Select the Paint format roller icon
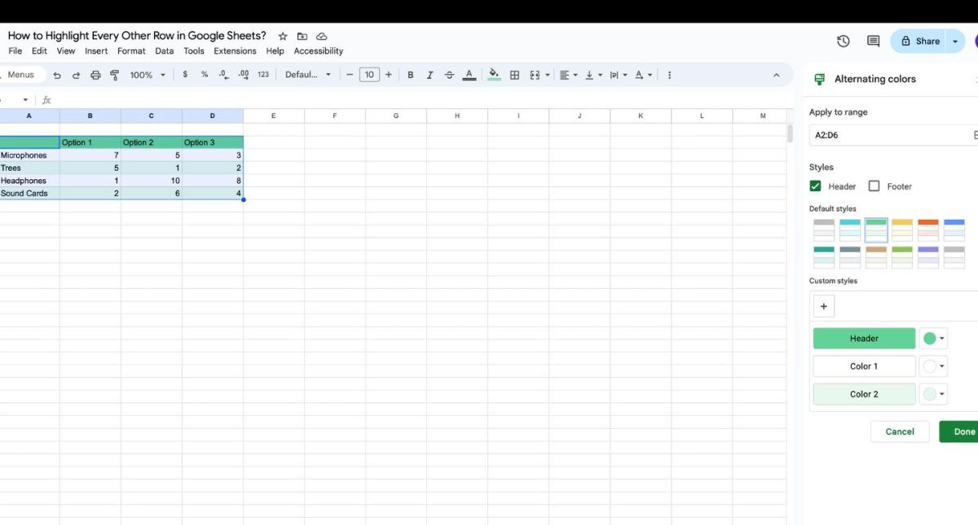 pyautogui.click(x=114, y=75)
